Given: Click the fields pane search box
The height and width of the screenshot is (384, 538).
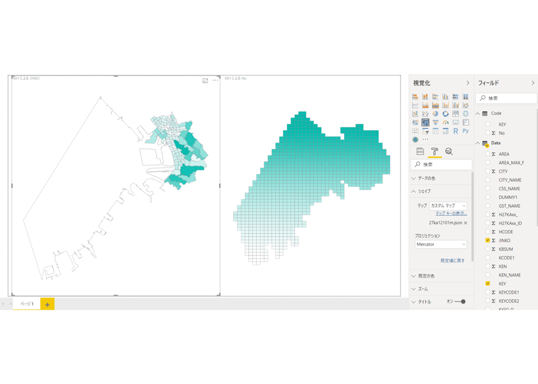Looking at the screenshot, I should 507,98.
